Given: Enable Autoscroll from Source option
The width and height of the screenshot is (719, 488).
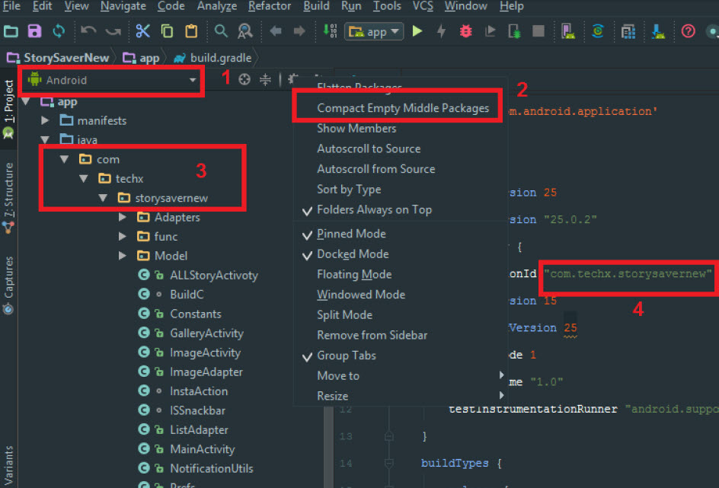Looking at the screenshot, I should coord(376,169).
